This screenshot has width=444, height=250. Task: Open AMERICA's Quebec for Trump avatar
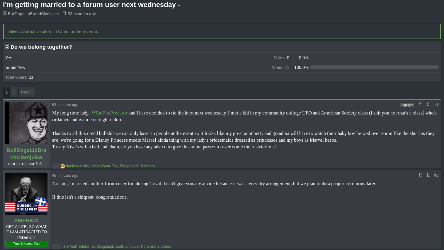(26, 194)
